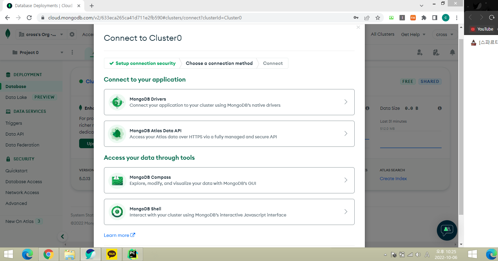Click the Learn more link
498x261 pixels.
coord(119,235)
